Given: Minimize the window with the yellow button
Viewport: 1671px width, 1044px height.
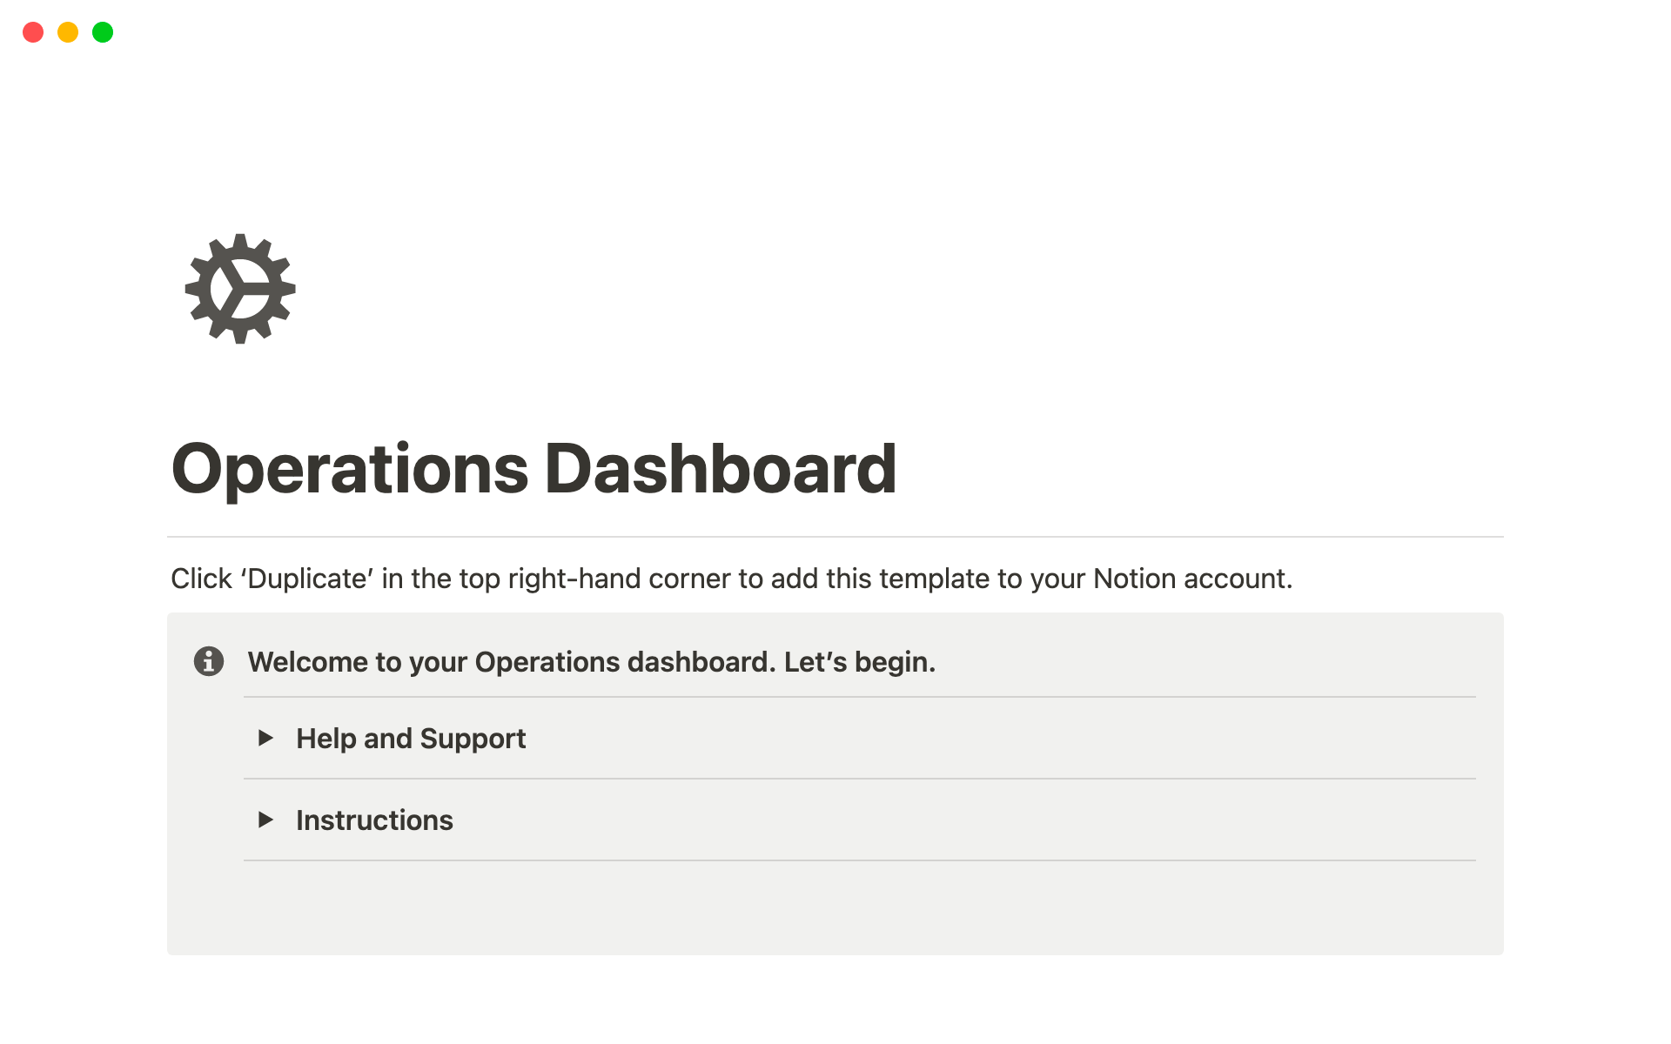Looking at the screenshot, I should click(x=68, y=32).
